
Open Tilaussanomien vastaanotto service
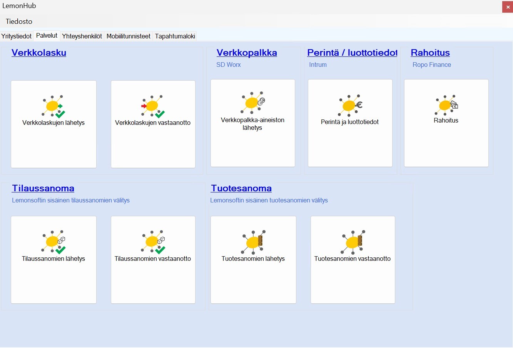(153, 259)
